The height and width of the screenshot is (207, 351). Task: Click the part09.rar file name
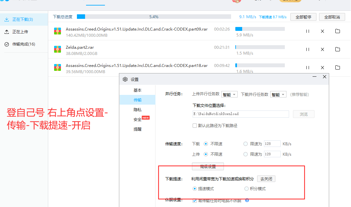coord(137,29)
